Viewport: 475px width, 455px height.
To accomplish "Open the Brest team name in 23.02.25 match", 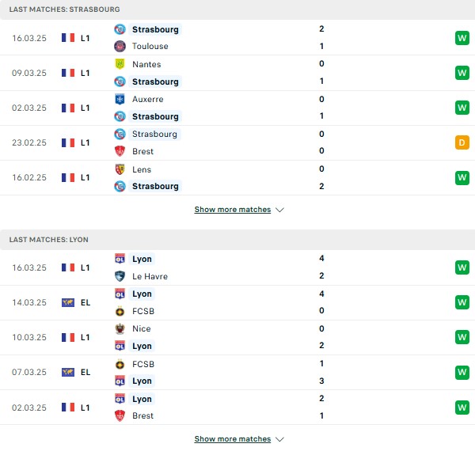I will tap(142, 151).
